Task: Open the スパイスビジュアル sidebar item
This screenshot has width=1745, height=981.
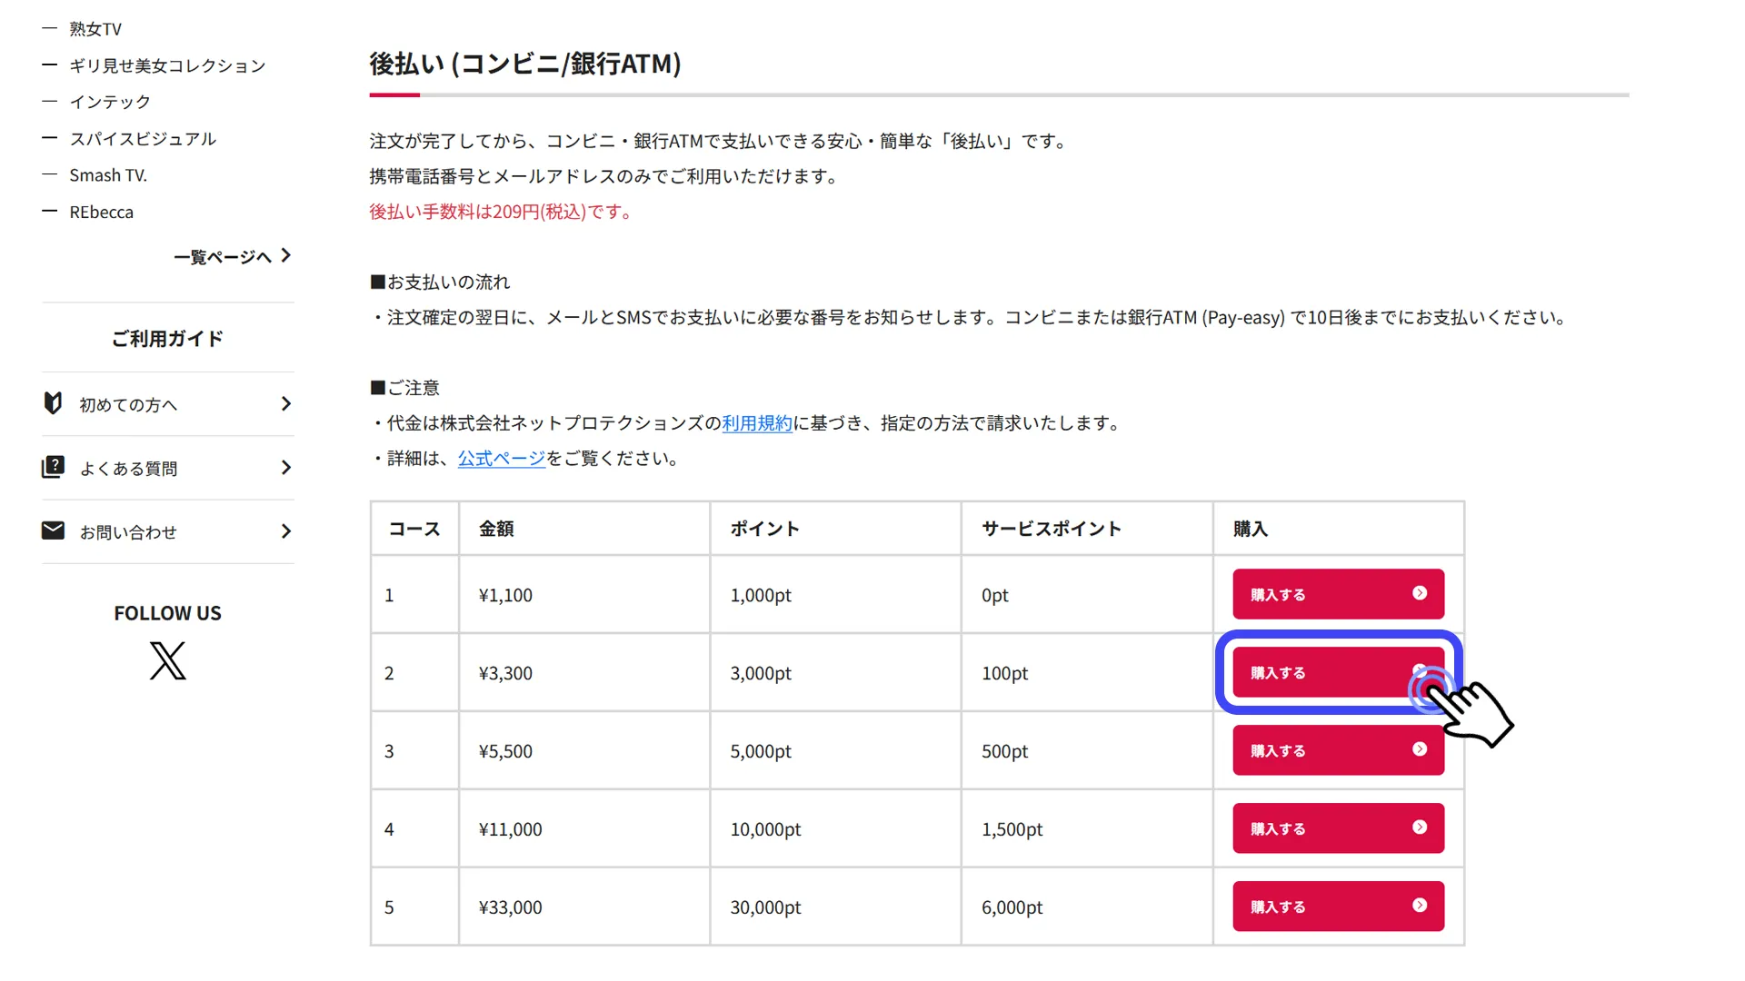Action: [143, 139]
